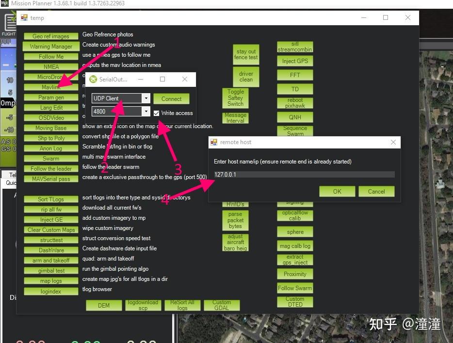Start the FFT analysis tool
The width and height of the screenshot is (453, 343).
point(295,75)
